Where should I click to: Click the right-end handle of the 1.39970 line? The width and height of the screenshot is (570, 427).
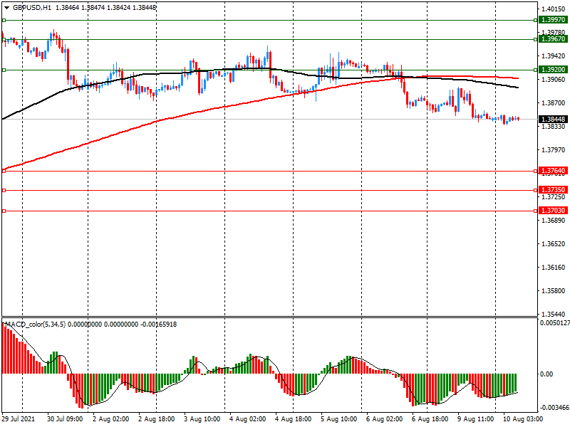coord(536,21)
